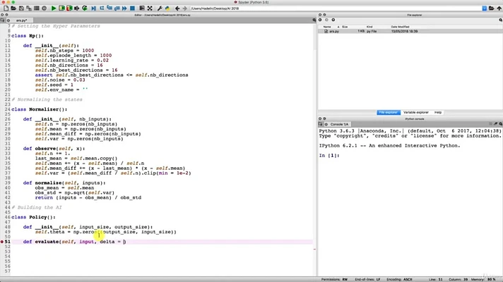
Task: Click the New file icon in toolbar
Action: [x=6, y=8]
